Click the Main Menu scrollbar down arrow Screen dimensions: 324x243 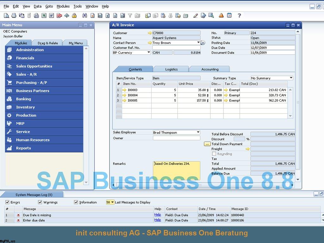tap(86, 183)
